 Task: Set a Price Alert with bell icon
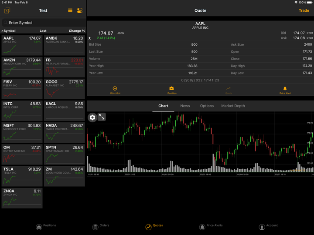285,90
